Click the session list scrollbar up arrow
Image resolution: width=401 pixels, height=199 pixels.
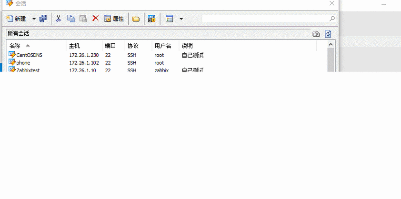(x=331, y=44)
